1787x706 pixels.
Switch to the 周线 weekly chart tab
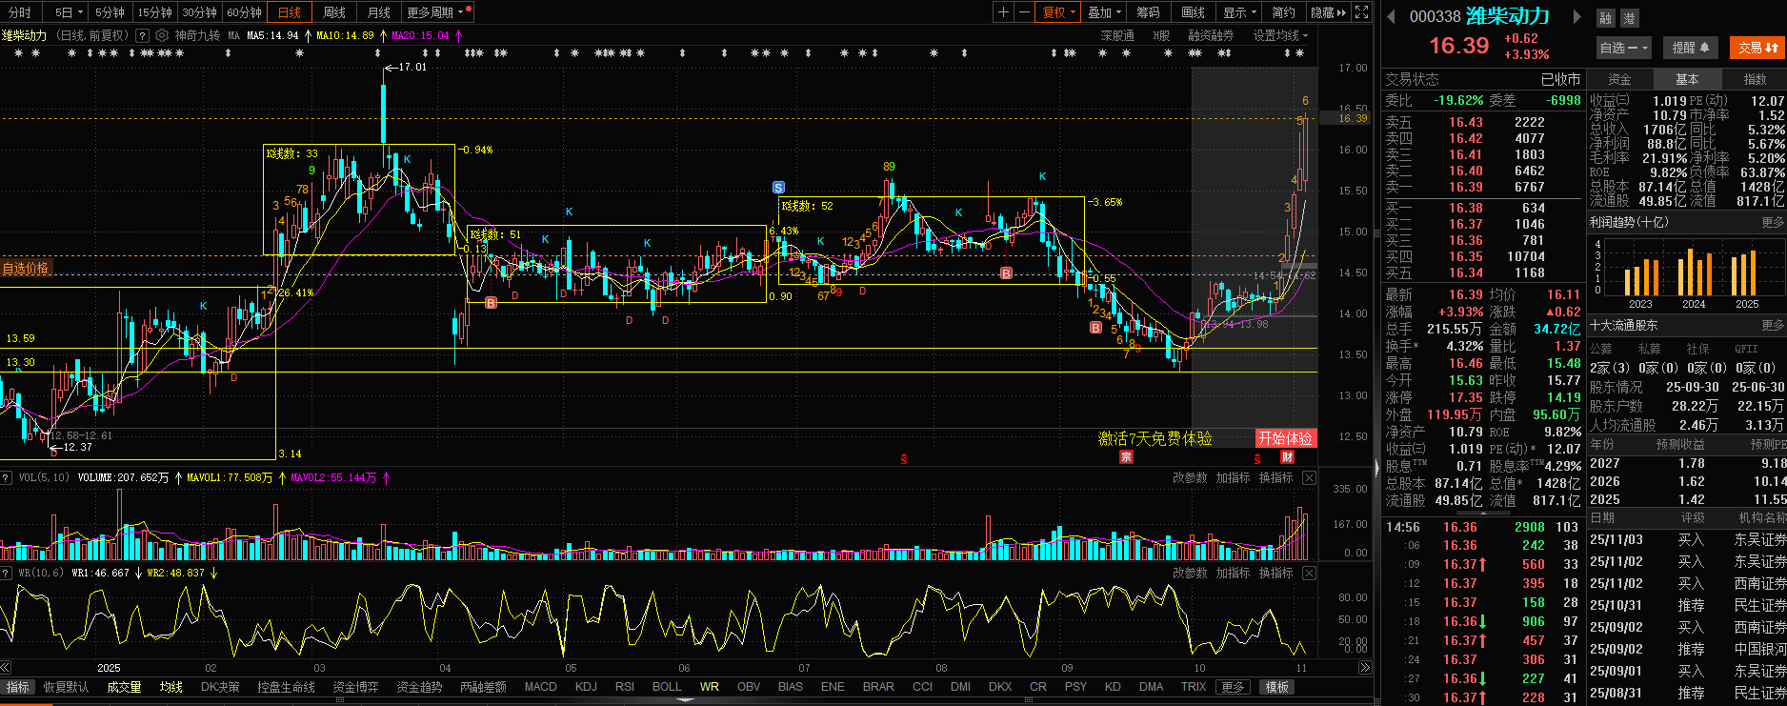(334, 12)
